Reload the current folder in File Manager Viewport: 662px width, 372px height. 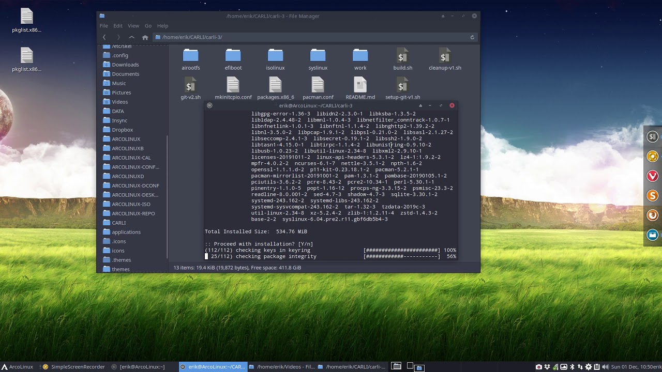pos(472,37)
